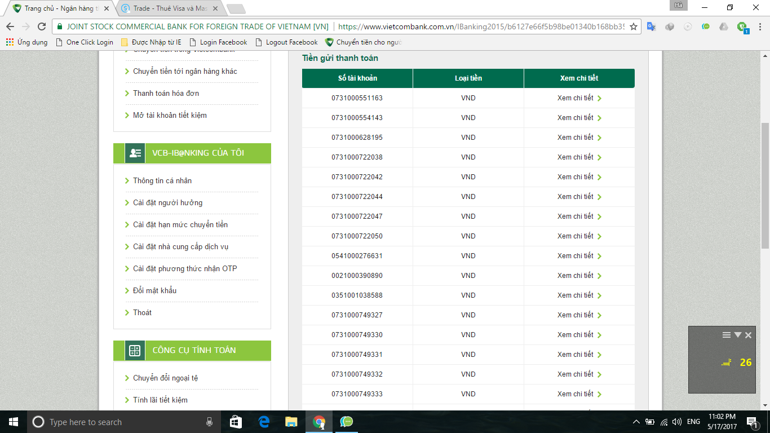770x433 pixels.
Task: Click the Cortana microphone icon
Action: point(209,422)
